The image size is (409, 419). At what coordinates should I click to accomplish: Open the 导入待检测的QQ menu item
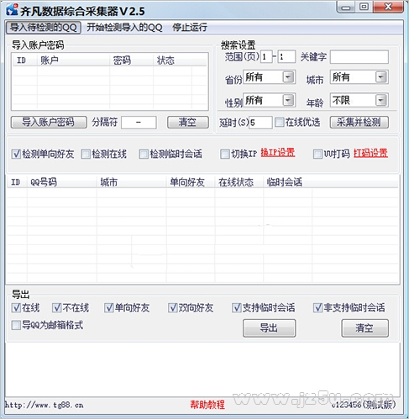tap(44, 28)
